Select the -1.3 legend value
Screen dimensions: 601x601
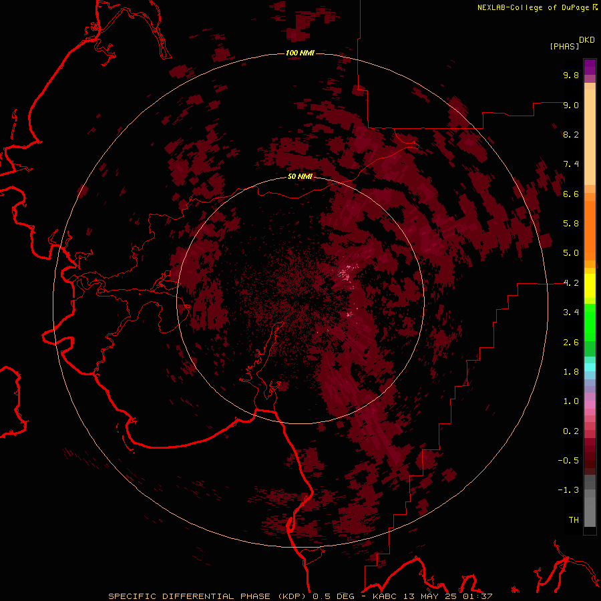[568, 490]
